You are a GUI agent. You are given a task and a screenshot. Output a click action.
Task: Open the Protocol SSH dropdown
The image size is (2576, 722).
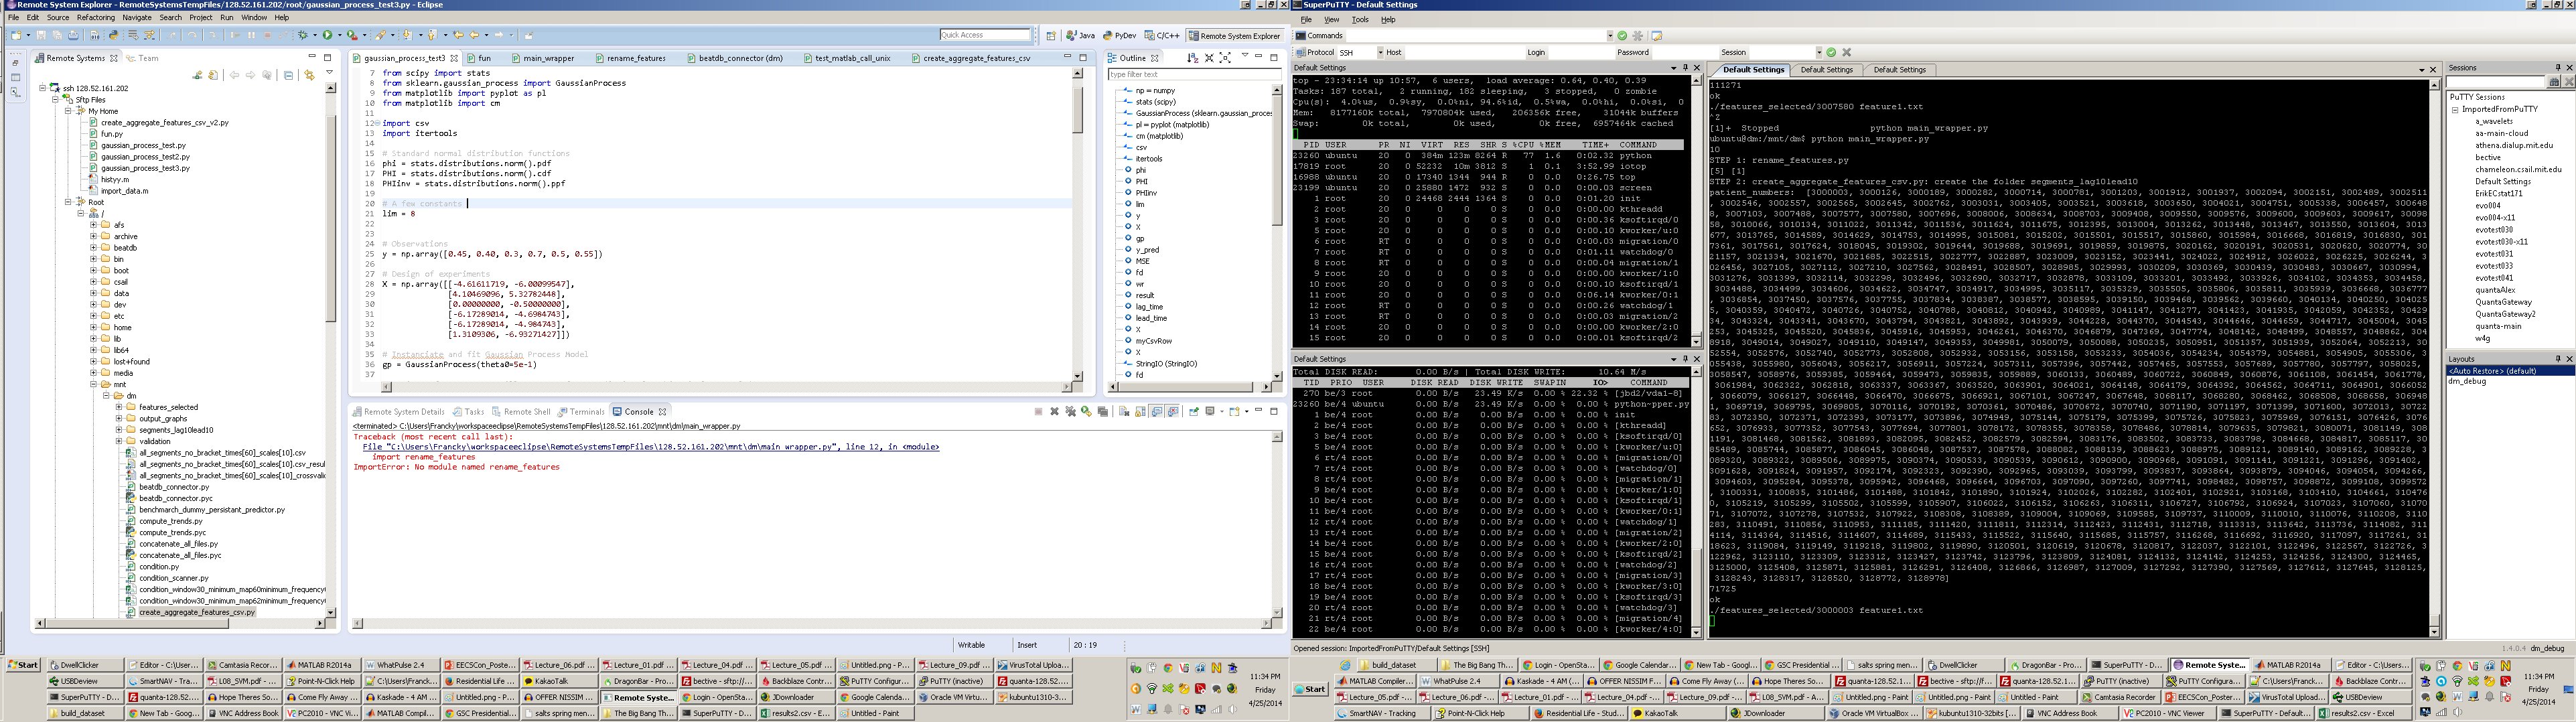[x=1381, y=52]
